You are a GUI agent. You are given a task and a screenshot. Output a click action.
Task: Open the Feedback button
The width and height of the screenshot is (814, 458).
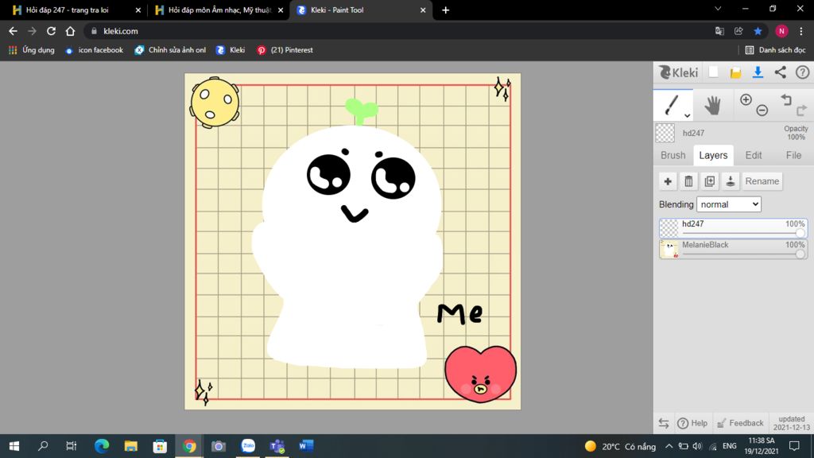click(x=740, y=423)
